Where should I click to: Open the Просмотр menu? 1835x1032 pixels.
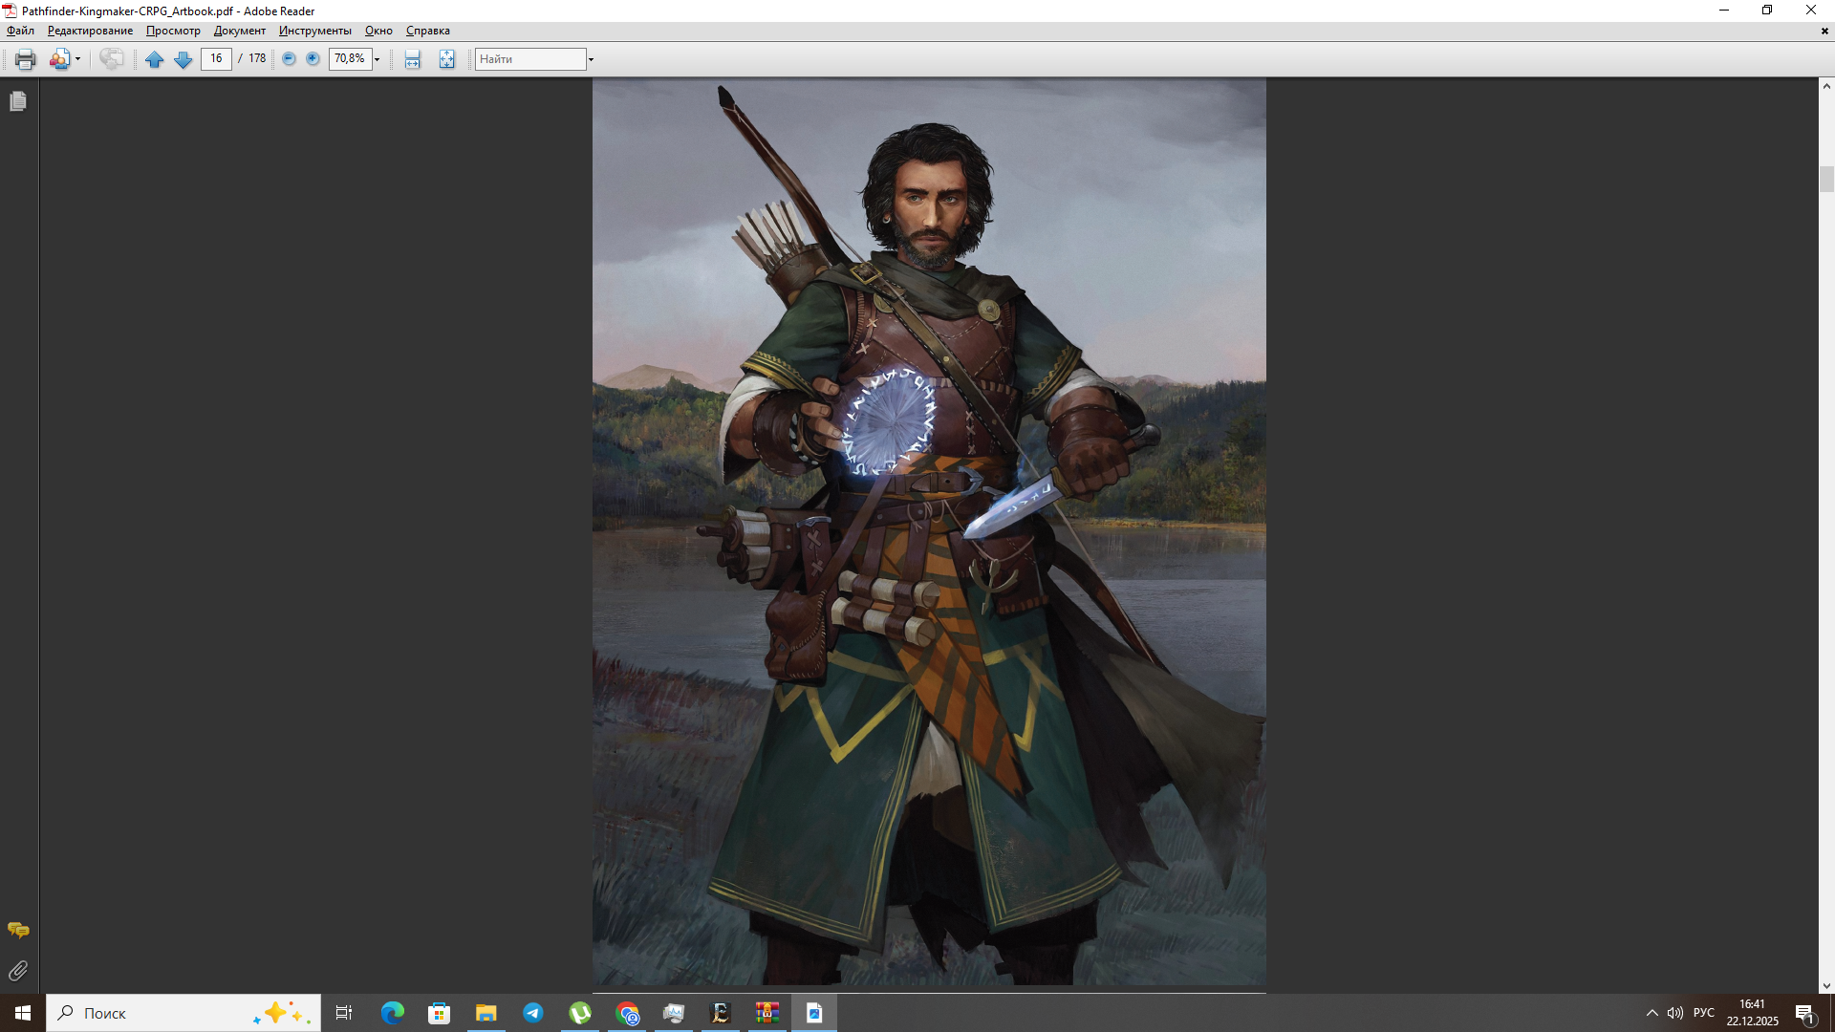173,31
